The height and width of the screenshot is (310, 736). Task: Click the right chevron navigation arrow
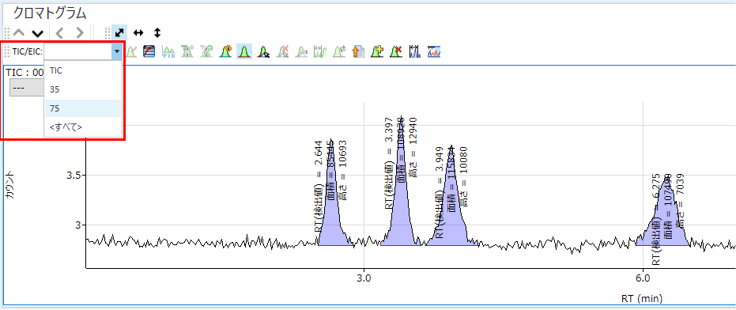pyautogui.click(x=79, y=33)
